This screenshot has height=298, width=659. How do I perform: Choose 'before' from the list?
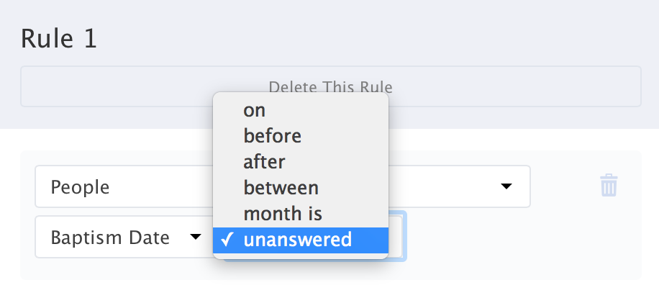(x=272, y=135)
